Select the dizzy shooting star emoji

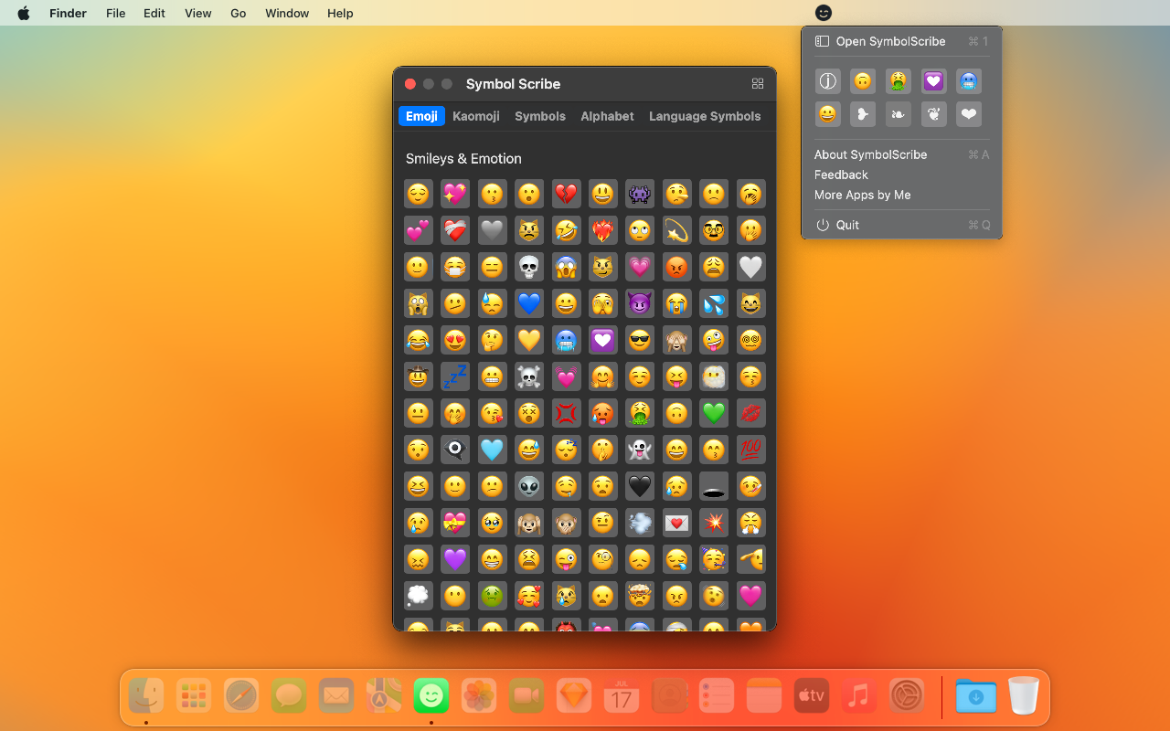pos(676,230)
